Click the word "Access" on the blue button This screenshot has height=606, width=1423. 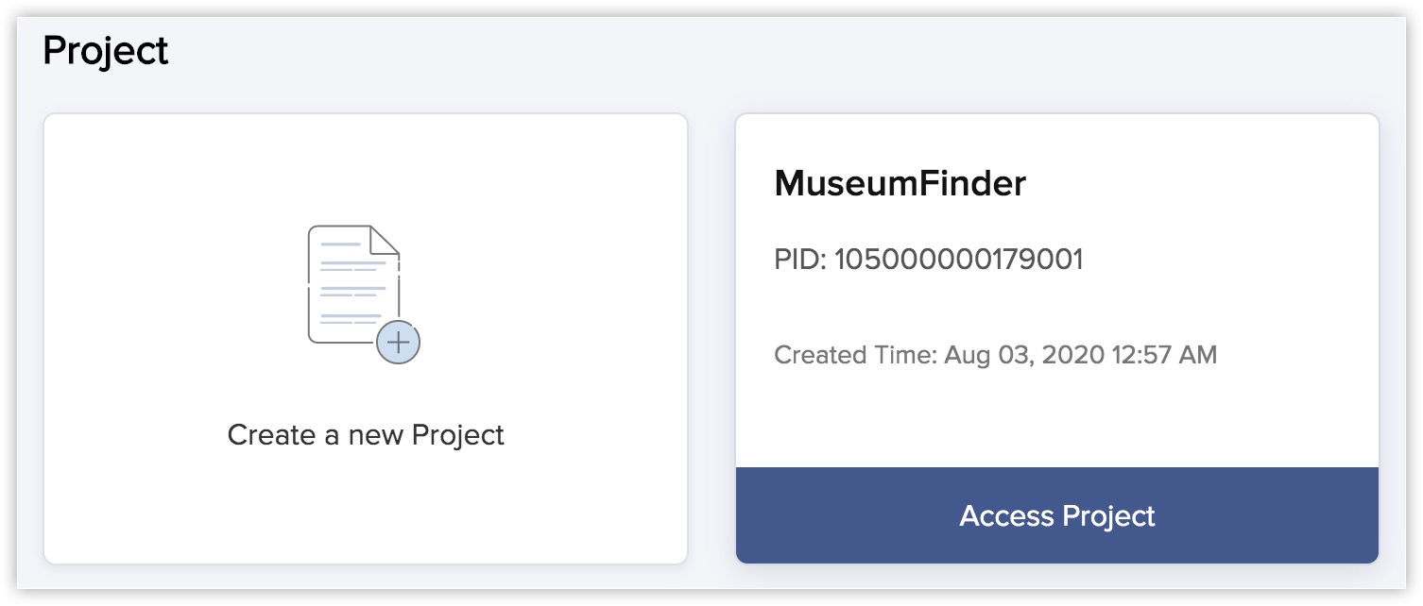click(x=1007, y=516)
